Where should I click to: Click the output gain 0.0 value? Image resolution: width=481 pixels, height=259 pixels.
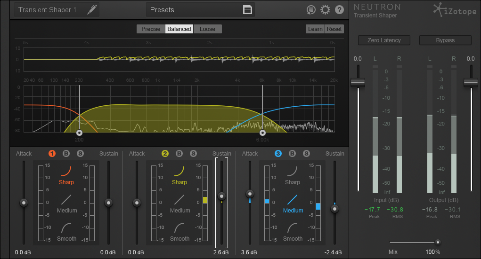471,58
